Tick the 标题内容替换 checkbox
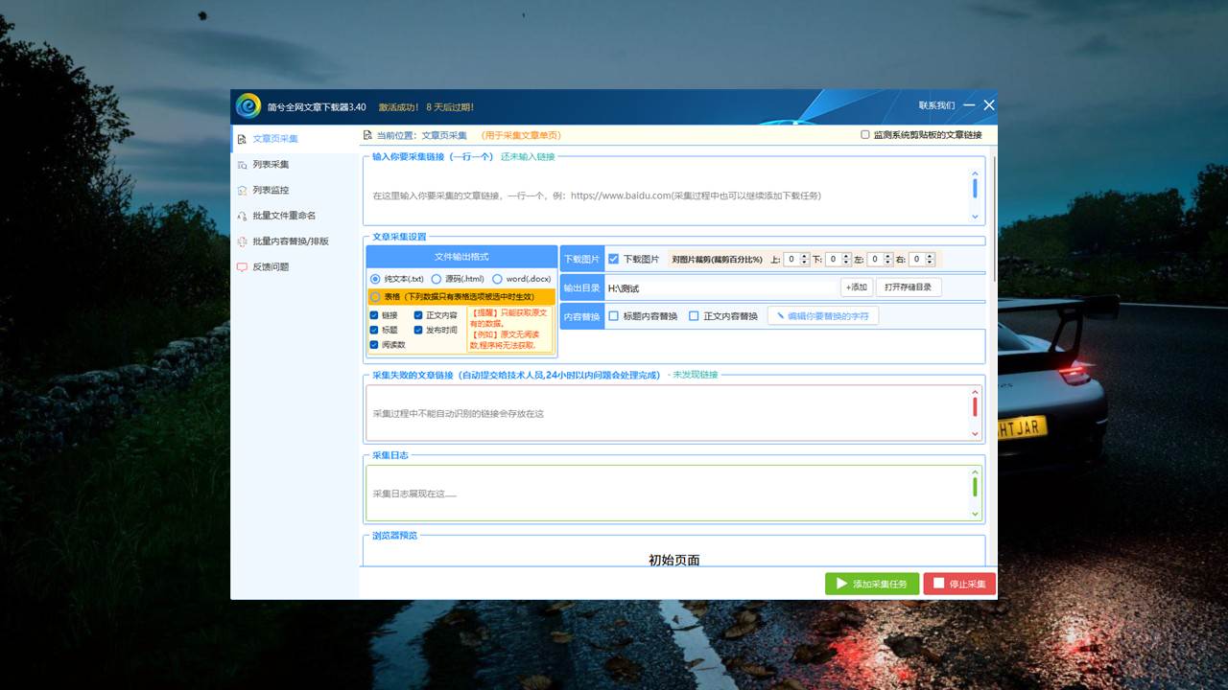 (614, 316)
